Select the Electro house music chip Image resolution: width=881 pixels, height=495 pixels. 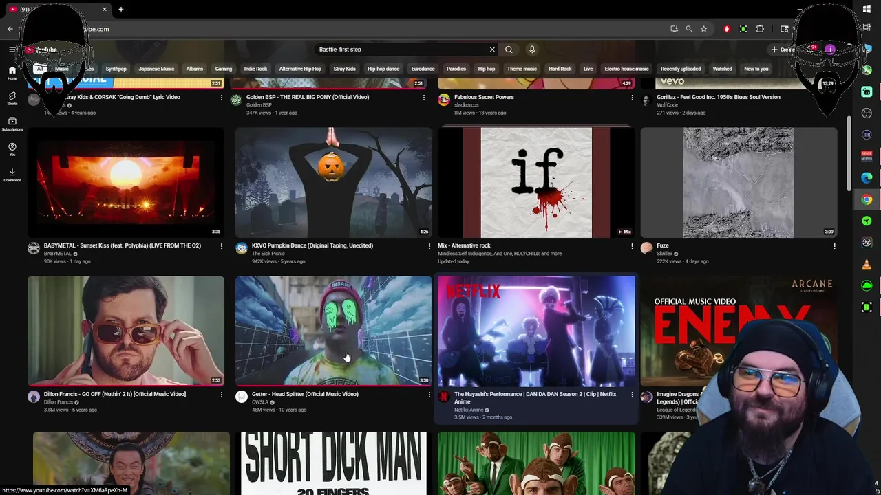tap(626, 69)
